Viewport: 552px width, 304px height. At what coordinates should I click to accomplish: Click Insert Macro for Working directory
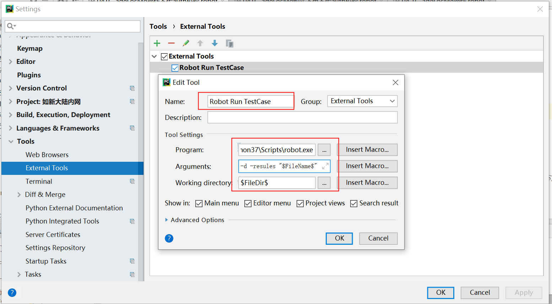pyautogui.click(x=367, y=183)
